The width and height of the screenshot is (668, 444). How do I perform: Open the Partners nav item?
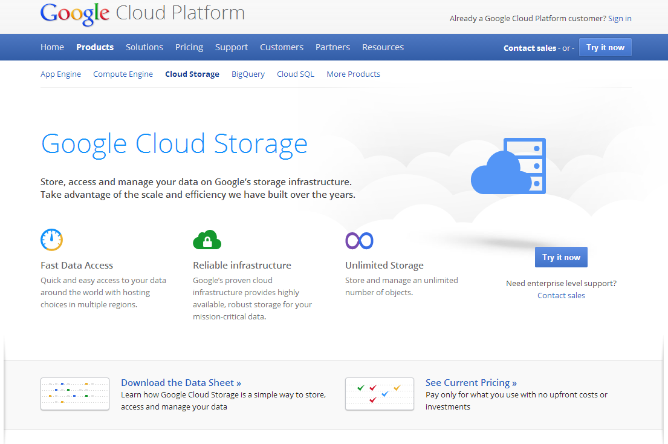click(x=332, y=47)
